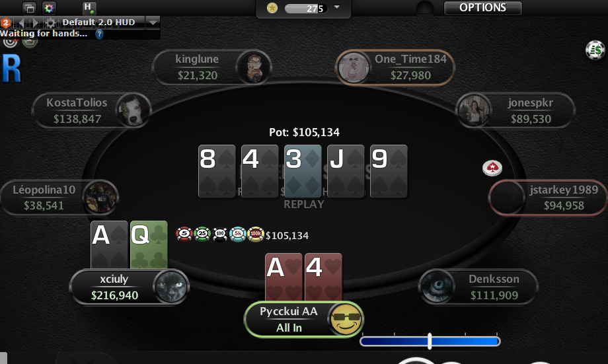Open KostaTolios dog avatar
Screen dimensions: 608x364
[x=132, y=110]
